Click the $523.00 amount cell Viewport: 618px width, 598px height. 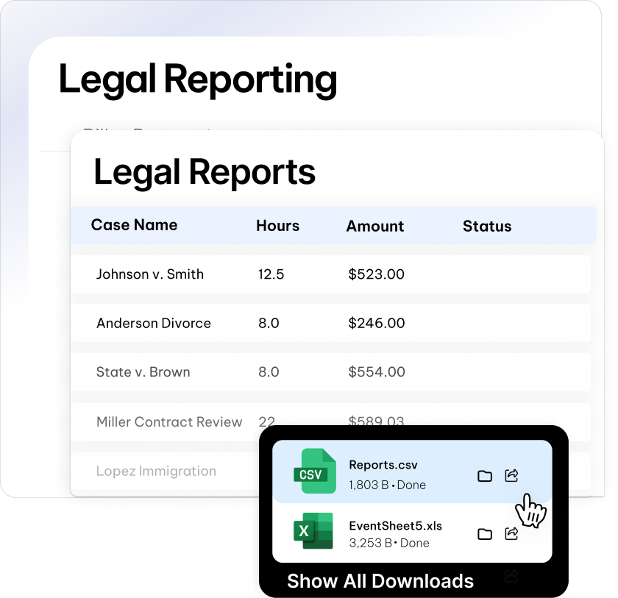point(376,274)
